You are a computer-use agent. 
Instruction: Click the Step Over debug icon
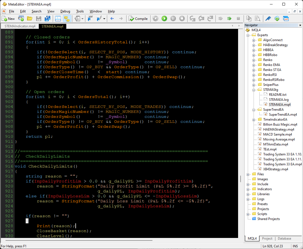(201, 18)
